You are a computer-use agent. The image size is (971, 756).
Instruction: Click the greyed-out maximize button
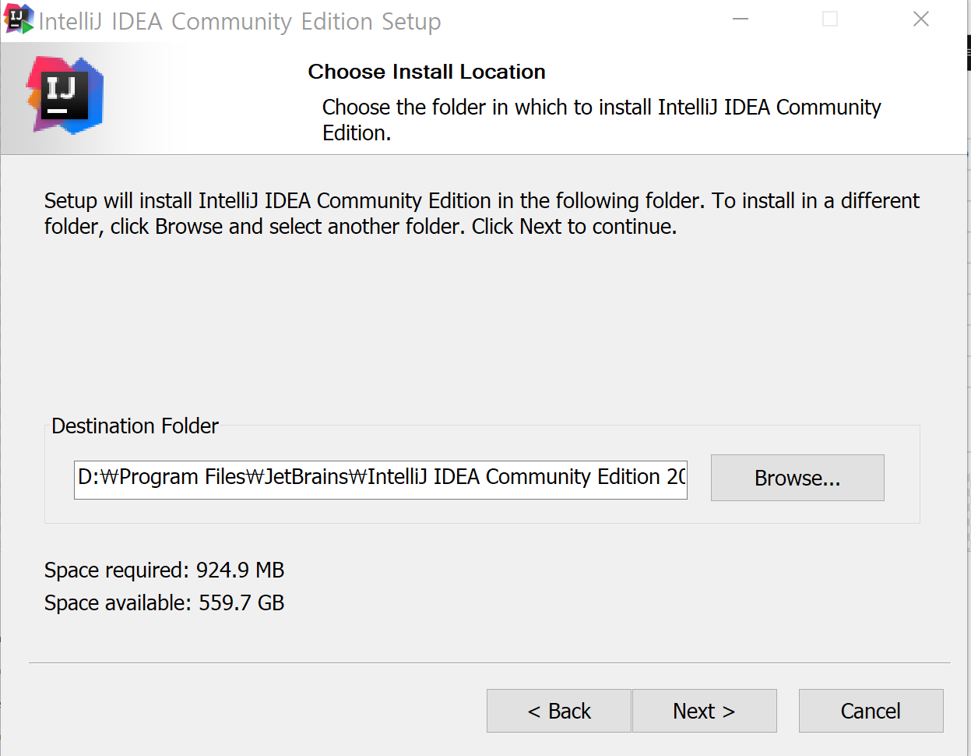click(830, 19)
